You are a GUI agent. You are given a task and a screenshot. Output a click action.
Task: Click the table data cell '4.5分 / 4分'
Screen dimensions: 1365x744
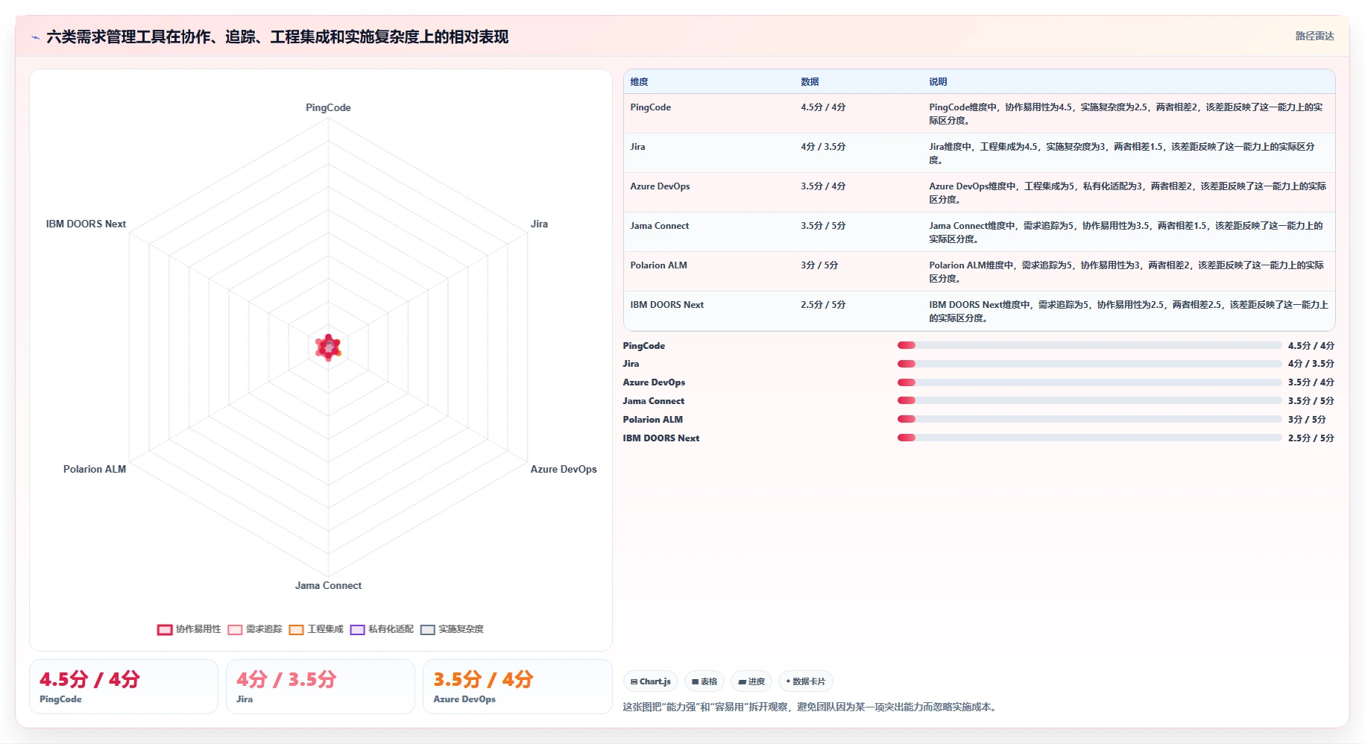coord(823,107)
